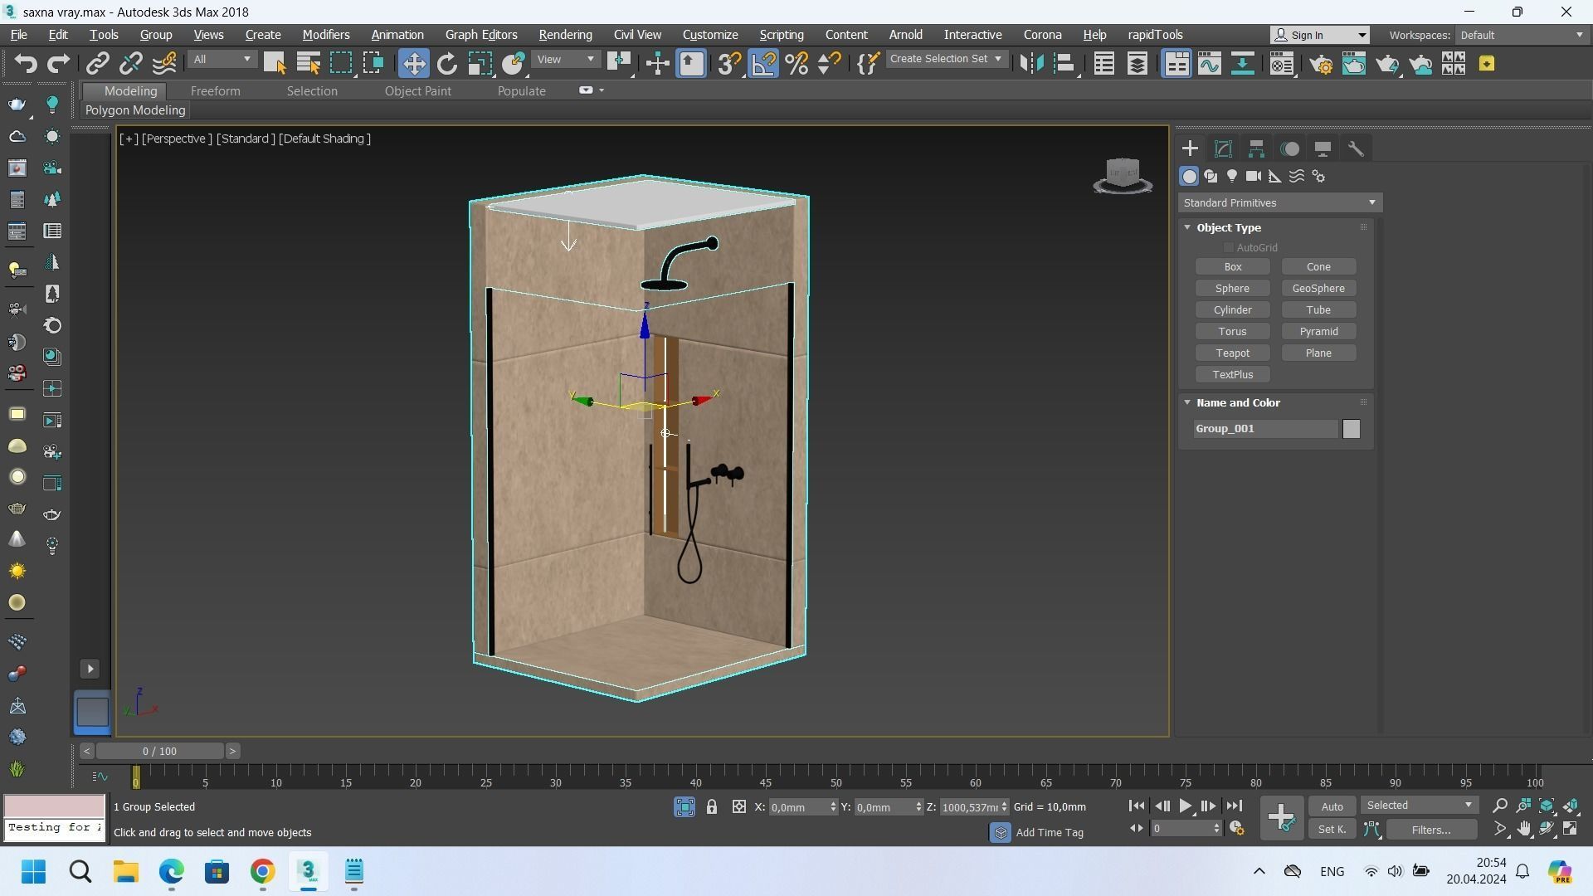Image resolution: width=1593 pixels, height=896 pixels.
Task: Switch to the Freeform ribbon tab
Action: click(x=215, y=91)
